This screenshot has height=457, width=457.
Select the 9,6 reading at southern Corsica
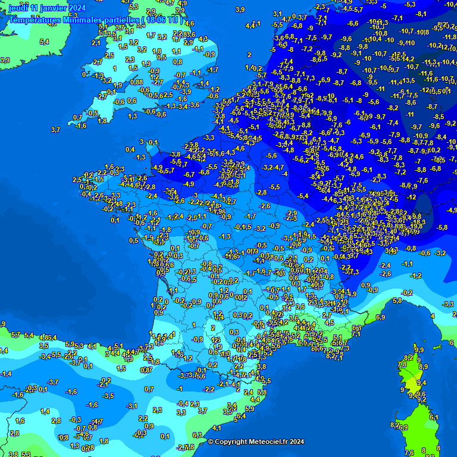click(x=421, y=394)
